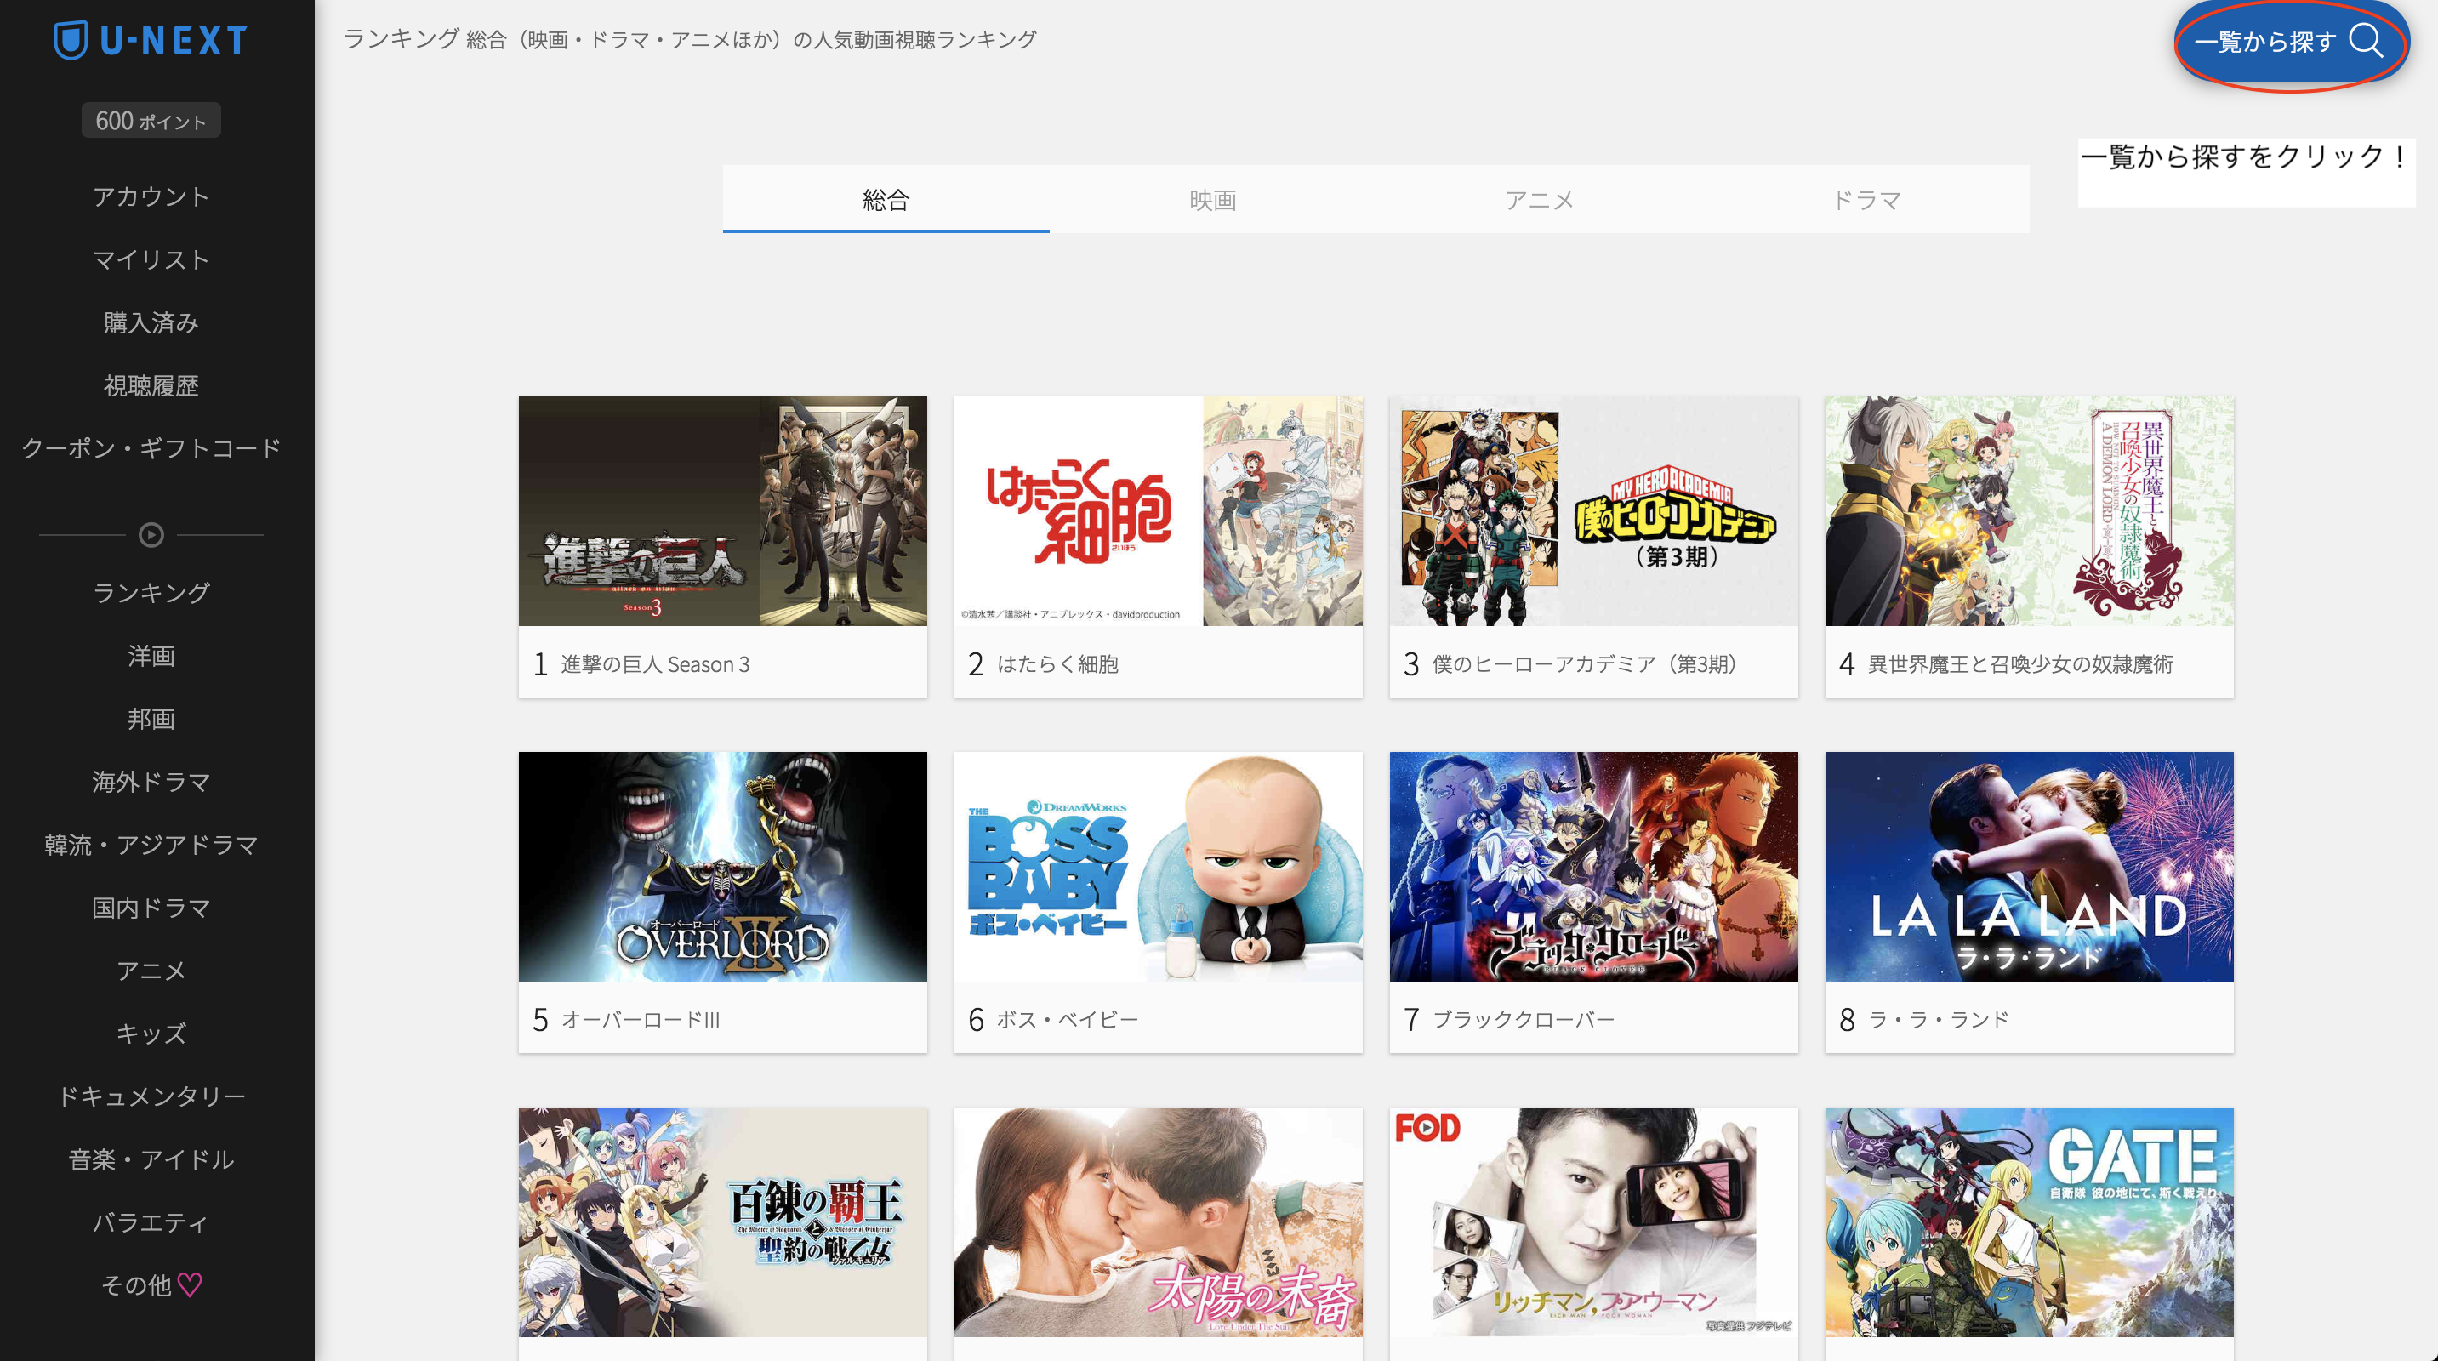Image resolution: width=2438 pixels, height=1361 pixels.
Task: Select 韓流・アジアドラマ in sidebar
Action: point(151,844)
